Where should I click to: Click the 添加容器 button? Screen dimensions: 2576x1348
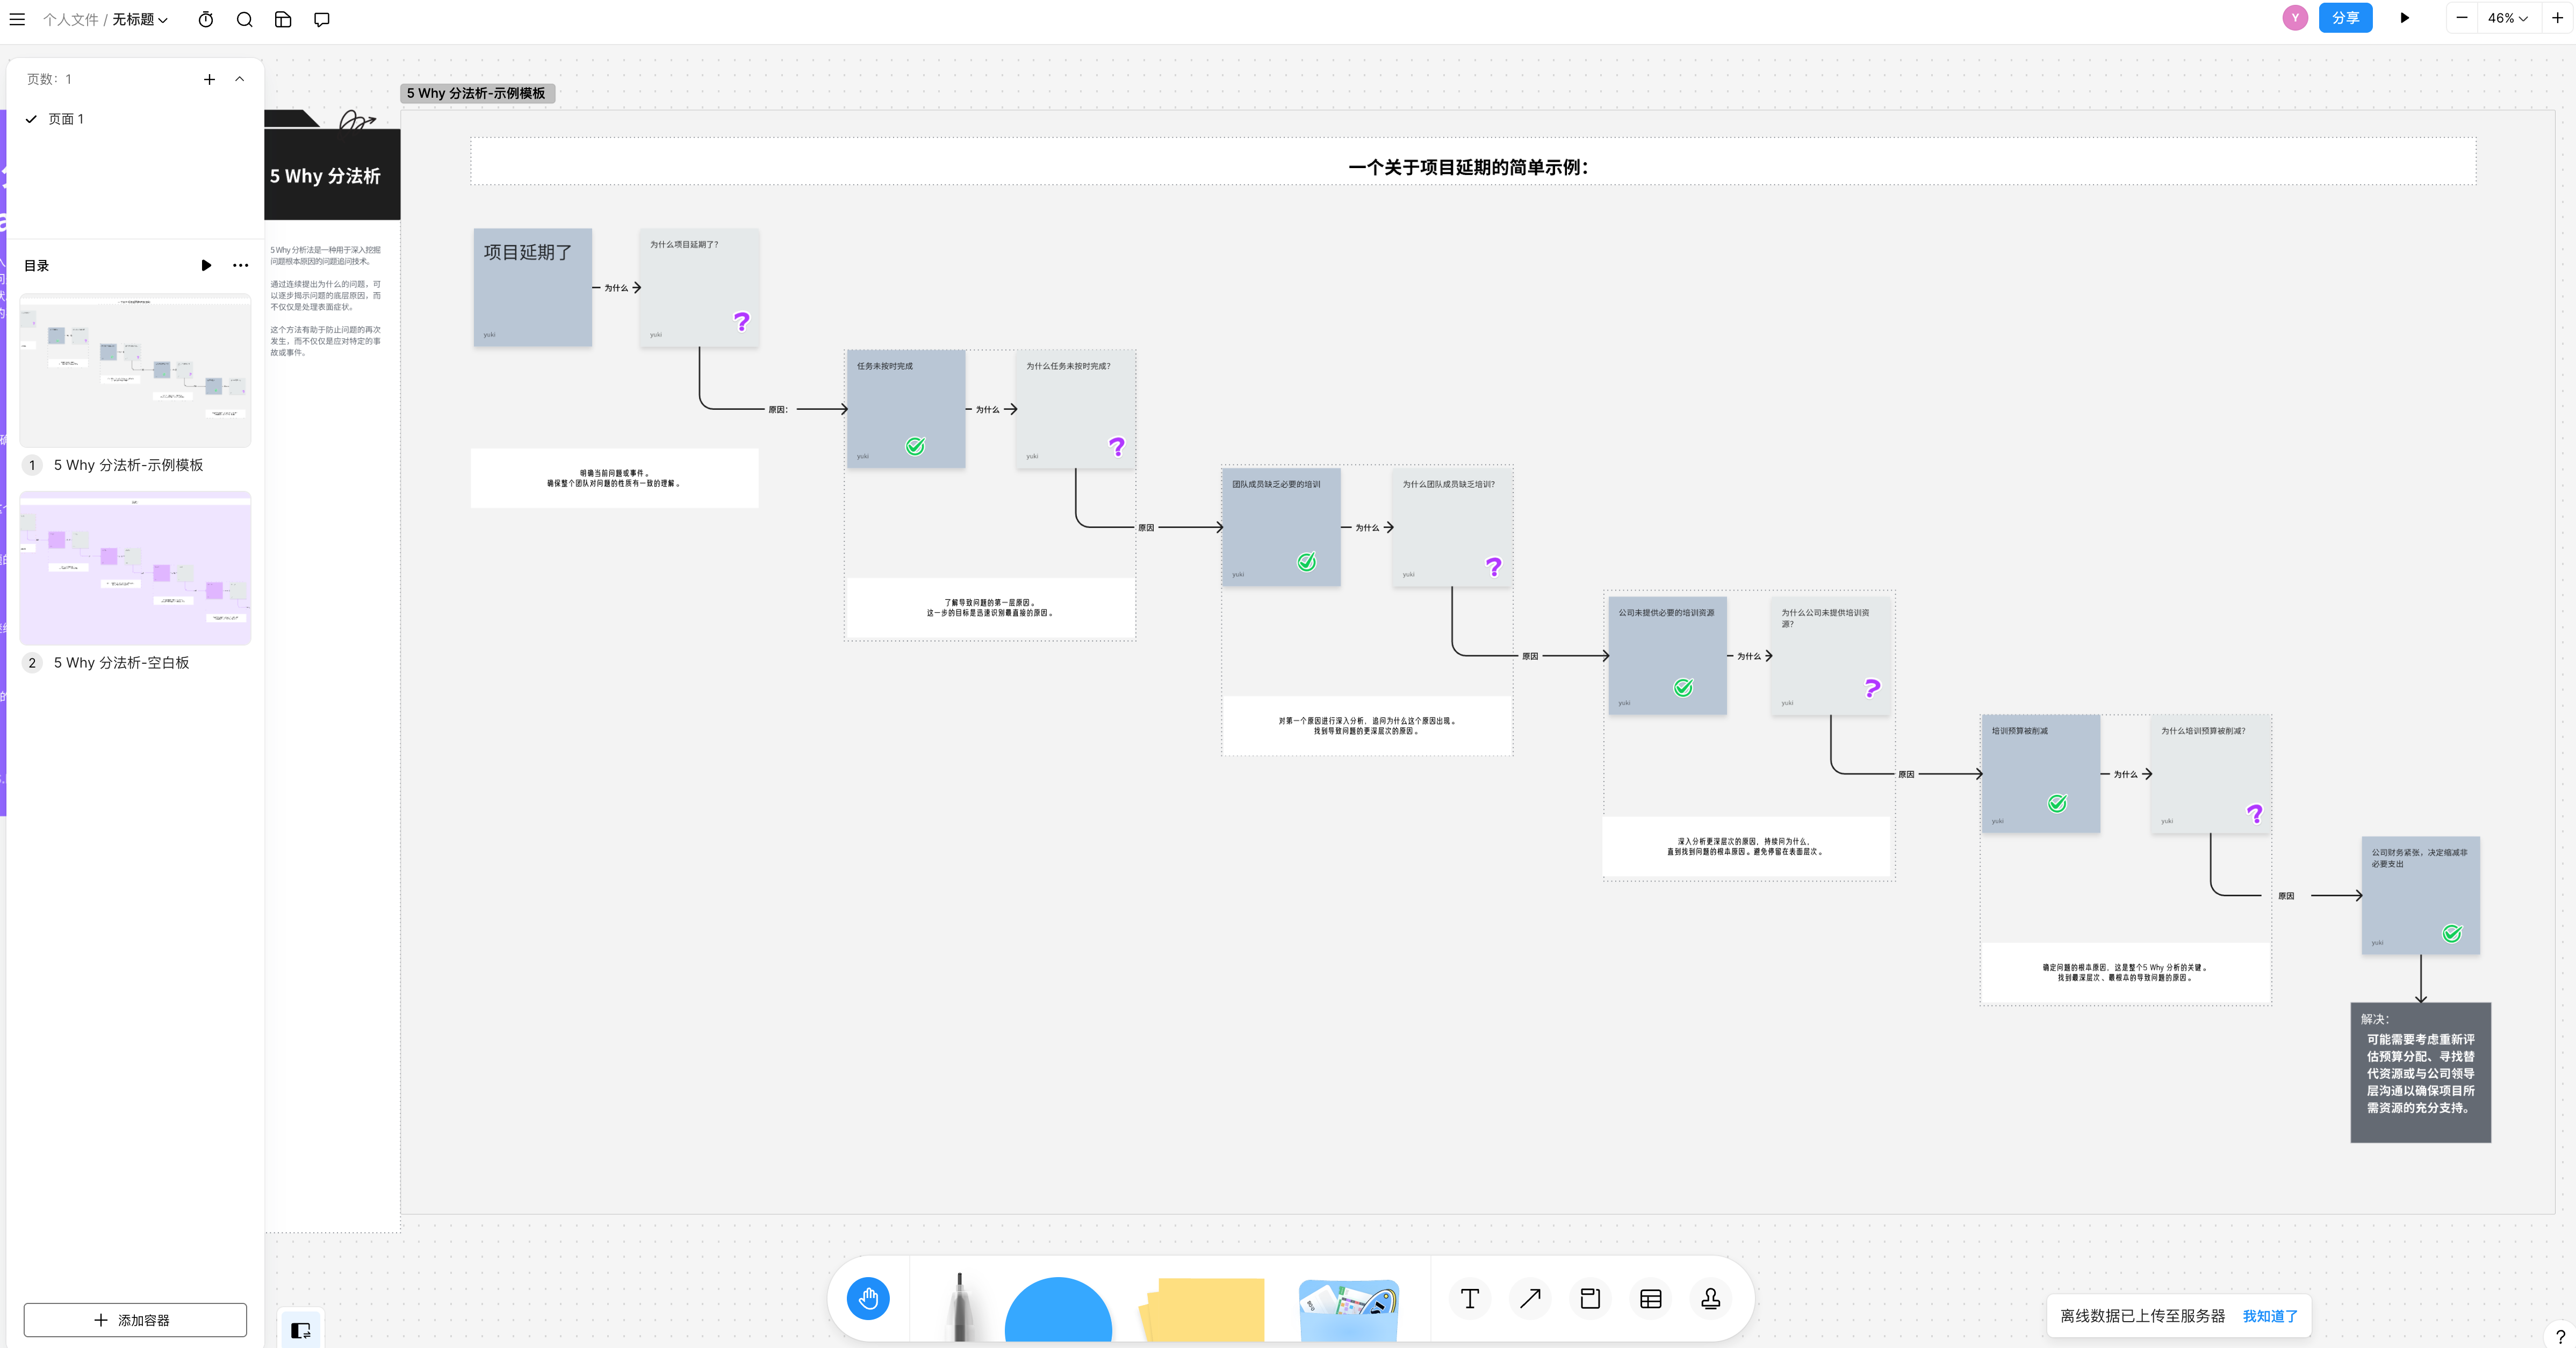[135, 1319]
